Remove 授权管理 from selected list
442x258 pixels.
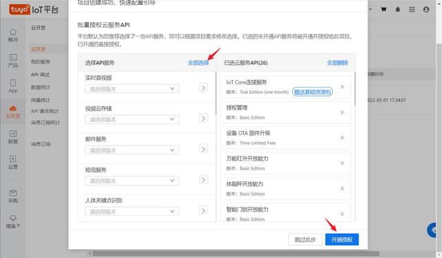tap(343, 112)
